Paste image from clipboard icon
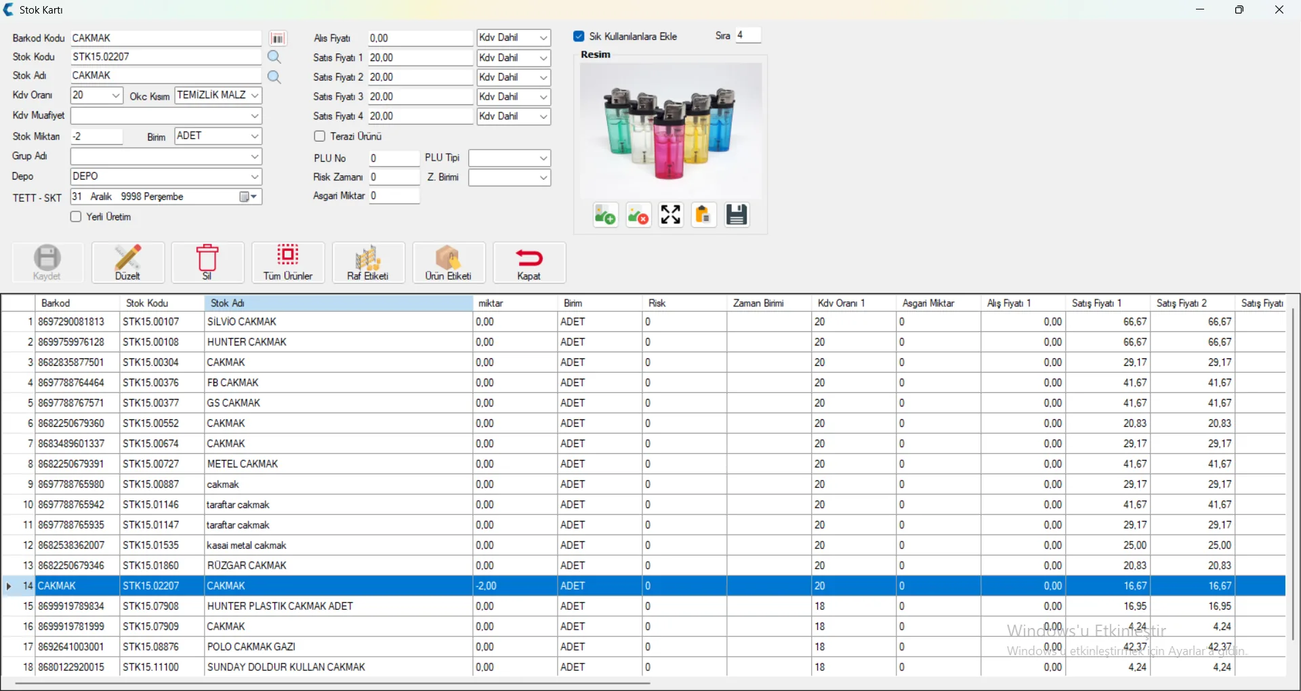Screen dimensions: 1301x691 tap(704, 215)
